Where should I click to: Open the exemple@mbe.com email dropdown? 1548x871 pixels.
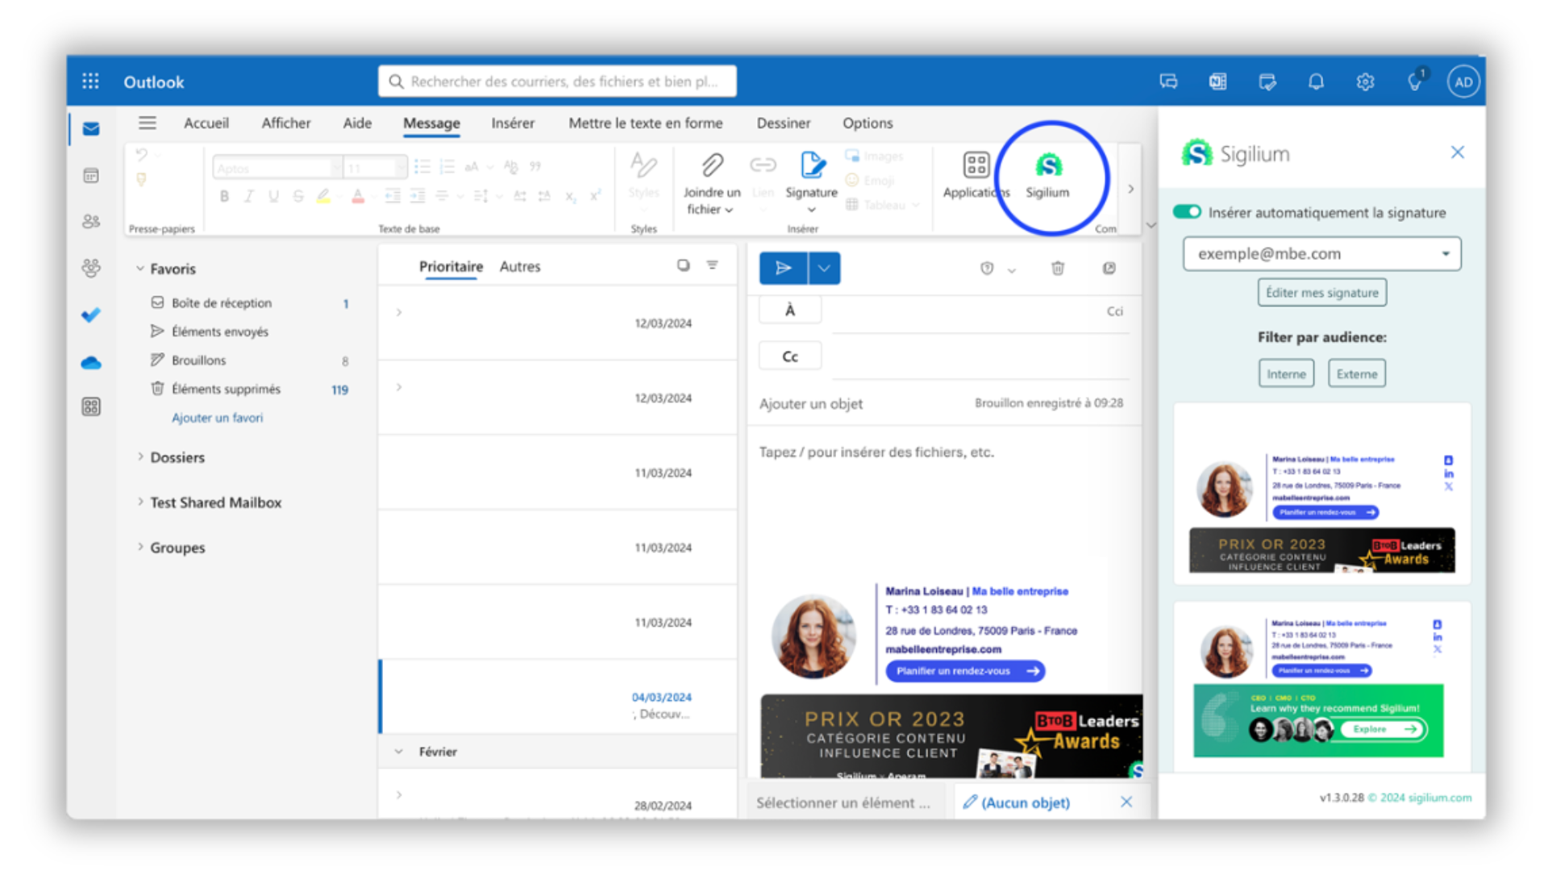point(1445,254)
